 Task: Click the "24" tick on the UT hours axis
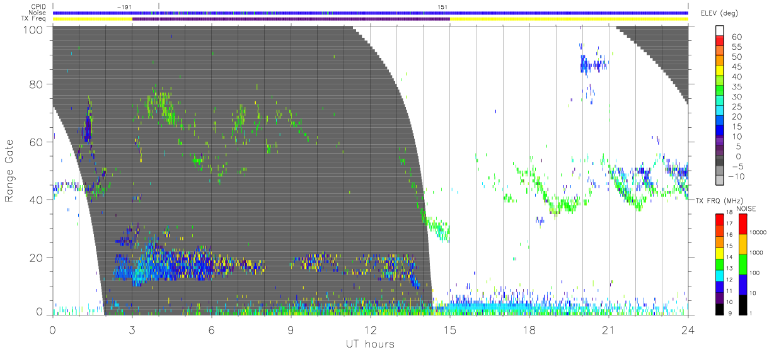point(688,329)
